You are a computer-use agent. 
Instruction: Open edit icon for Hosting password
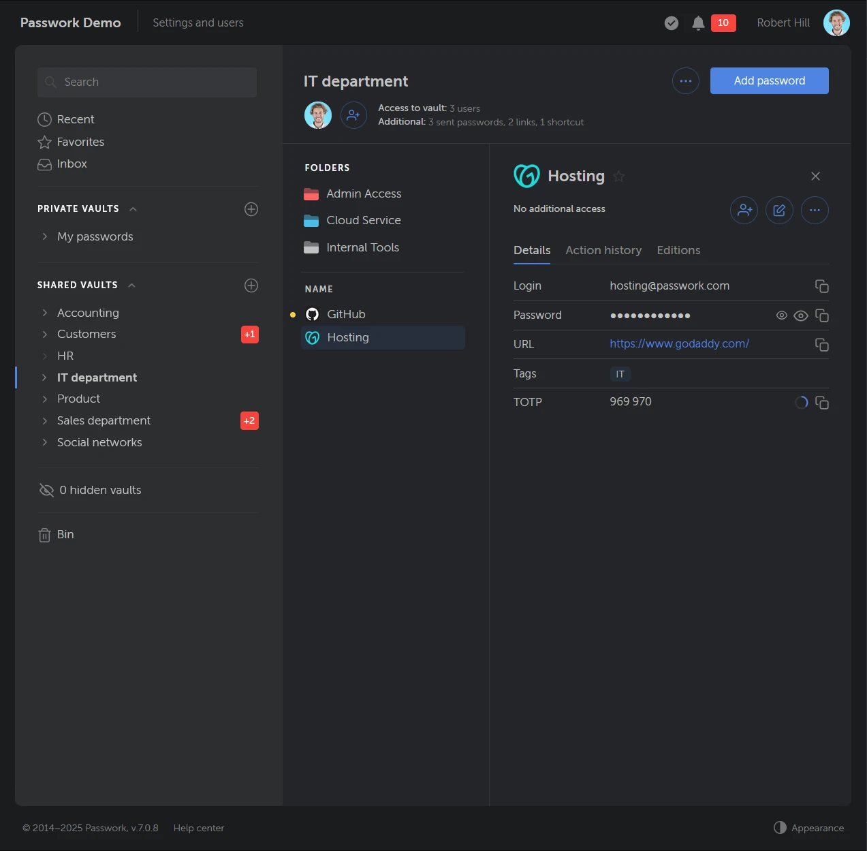point(779,211)
